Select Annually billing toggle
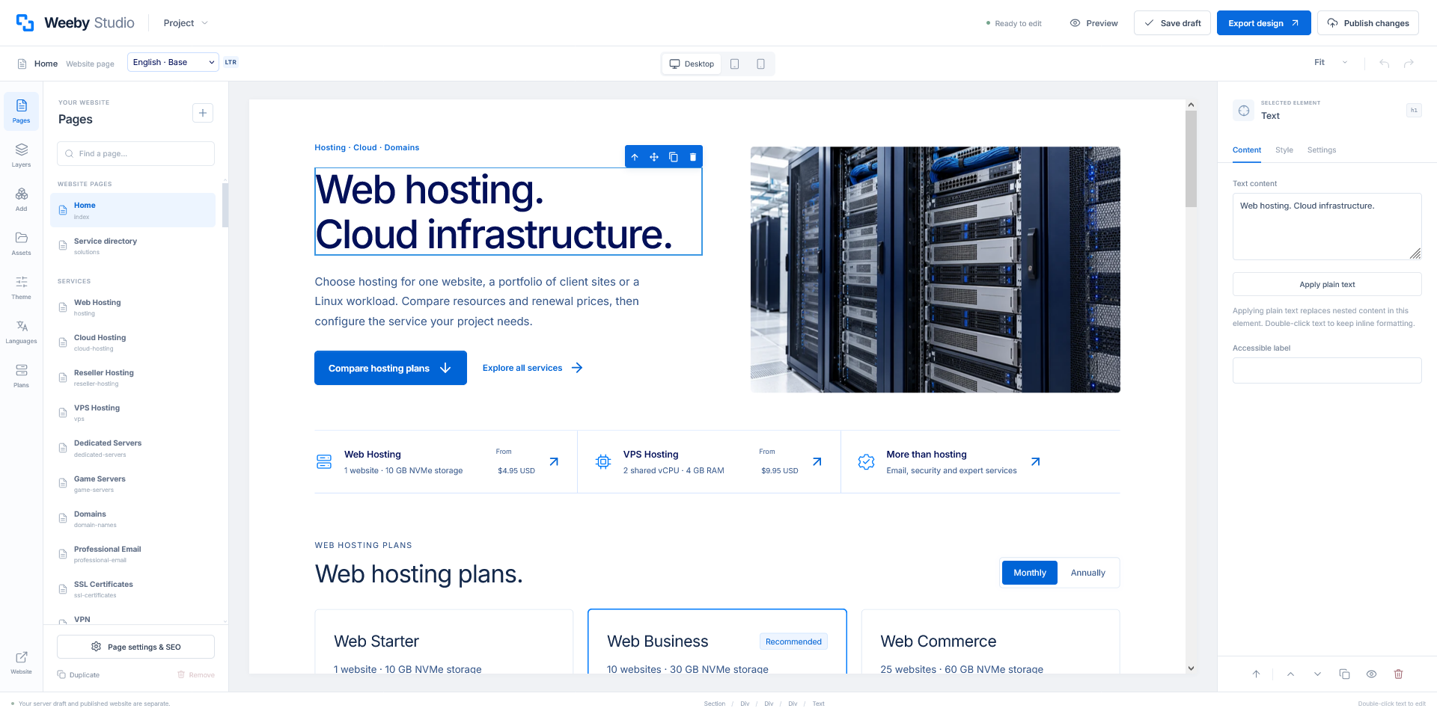This screenshot has height=714, width=1437. point(1087,573)
